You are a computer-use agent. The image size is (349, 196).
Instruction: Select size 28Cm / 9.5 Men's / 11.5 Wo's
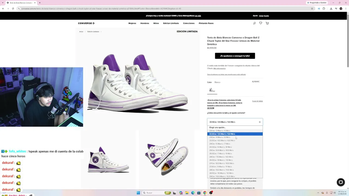(235, 170)
